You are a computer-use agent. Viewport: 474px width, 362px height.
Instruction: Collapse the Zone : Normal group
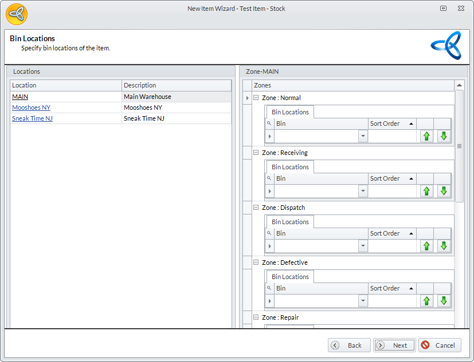pos(256,98)
